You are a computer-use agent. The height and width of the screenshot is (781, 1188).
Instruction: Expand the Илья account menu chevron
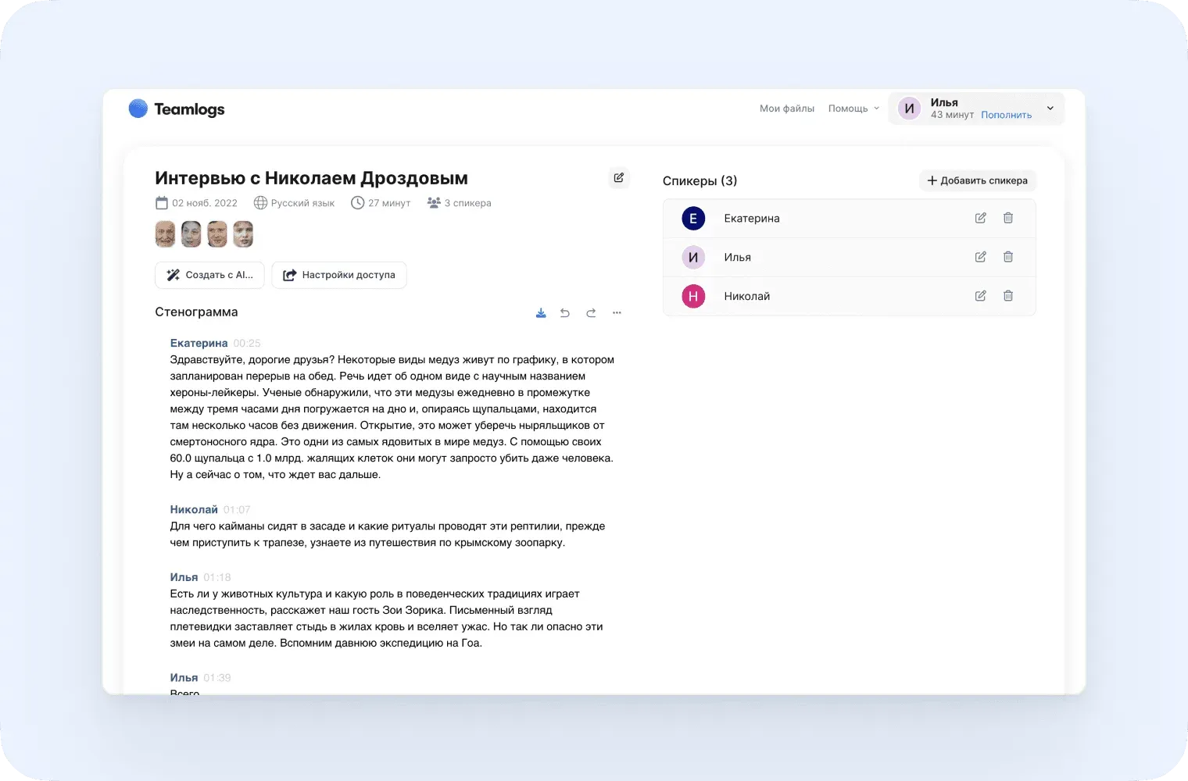click(1050, 109)
